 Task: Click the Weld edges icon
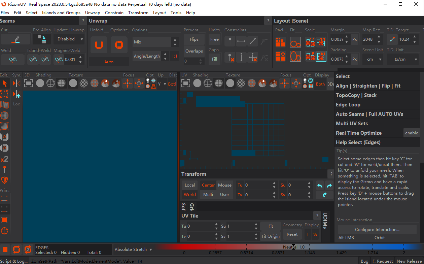pos(13,60)
